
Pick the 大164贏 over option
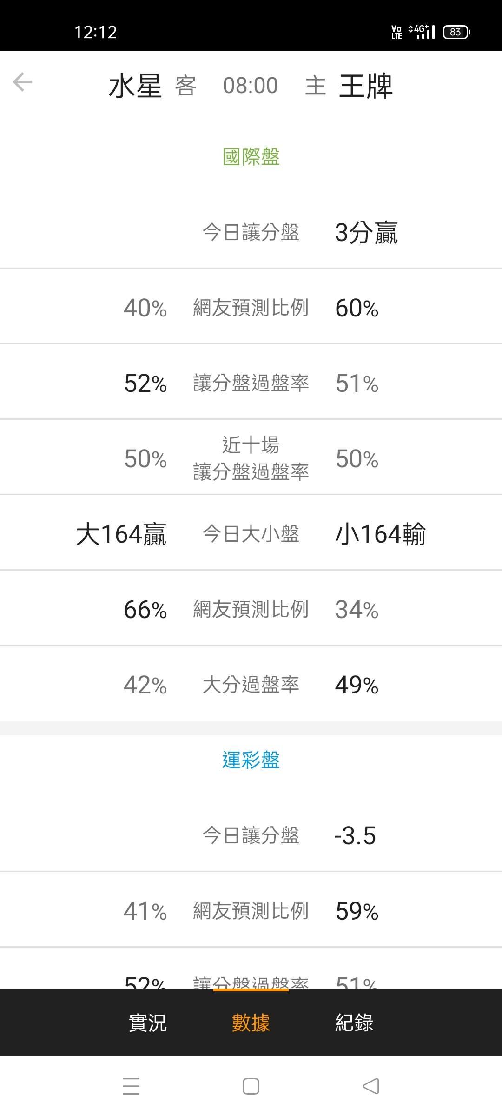(x=121, y=534)
